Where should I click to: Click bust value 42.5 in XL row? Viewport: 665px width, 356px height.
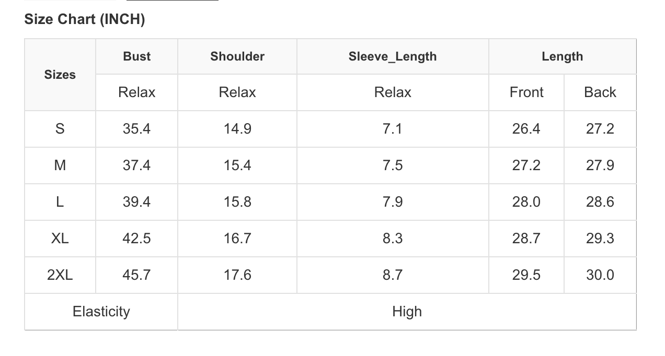pos(137,239)
